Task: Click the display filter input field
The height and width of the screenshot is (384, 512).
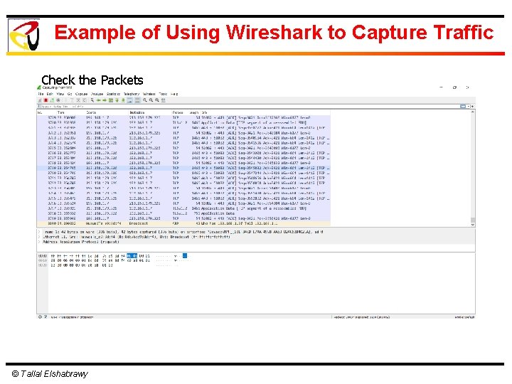Action: pyautogui.click(x=250, y=107)
